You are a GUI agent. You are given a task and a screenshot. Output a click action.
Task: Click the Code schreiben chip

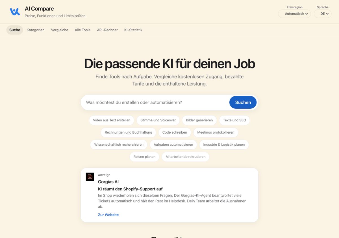click(175, 132)
